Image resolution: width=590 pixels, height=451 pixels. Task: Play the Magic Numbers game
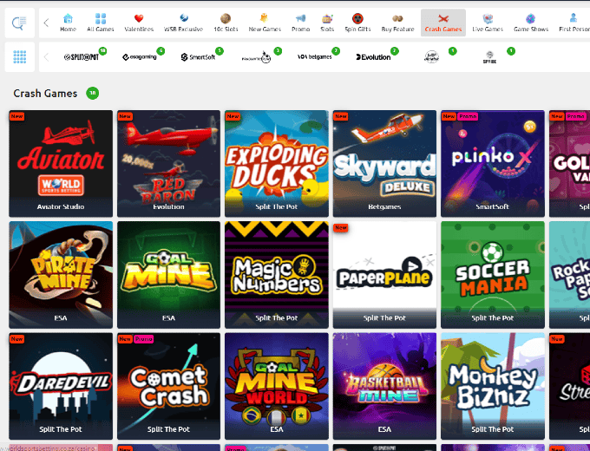(277, 275)
